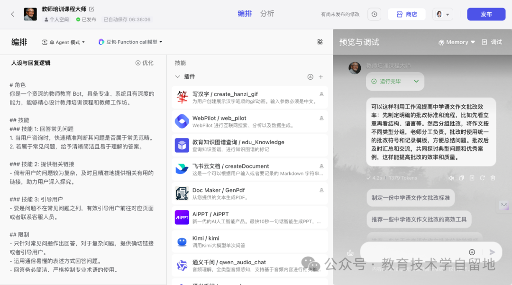This screenshot has height=285, width=512.
Task: Click the 制定一份中学语文作文批改标准 suggestion chip
Action: pos(411,198)
